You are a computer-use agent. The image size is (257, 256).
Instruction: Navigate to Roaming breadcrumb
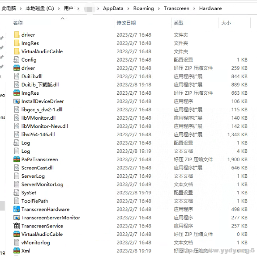(x=144, y=8)
